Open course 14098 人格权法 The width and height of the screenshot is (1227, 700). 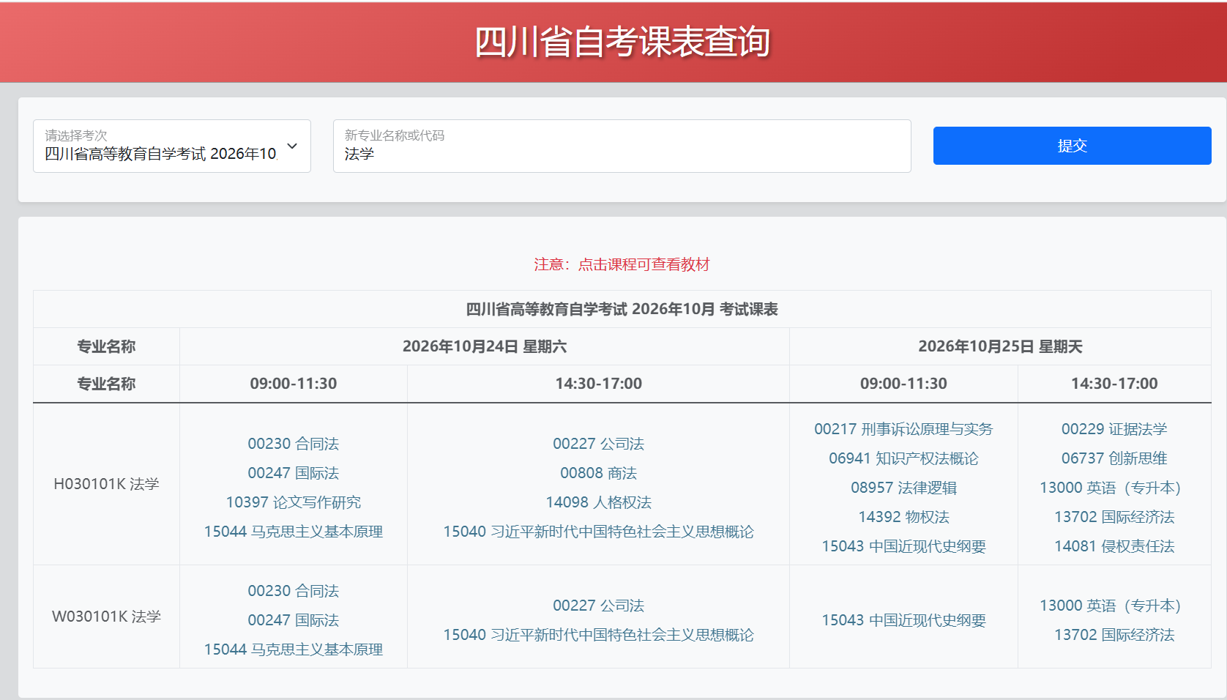(x=598, y=502)
